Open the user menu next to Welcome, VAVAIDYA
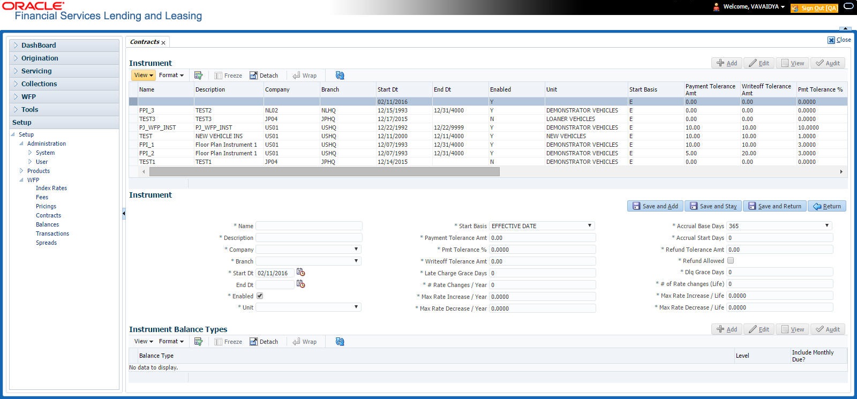 tap(783, 7)
